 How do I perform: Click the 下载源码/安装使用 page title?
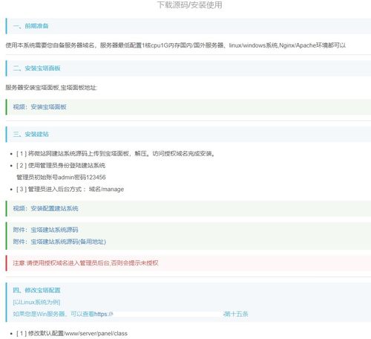190,4
